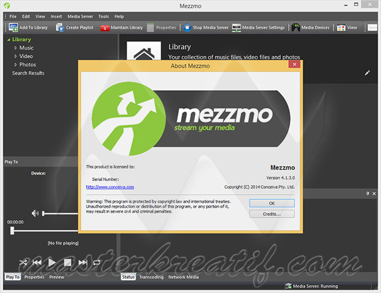Click the '00:00:00' elapsed time
Image resolution: width=381 pixels, height=293 pixels.
click(x=15, y=222)
